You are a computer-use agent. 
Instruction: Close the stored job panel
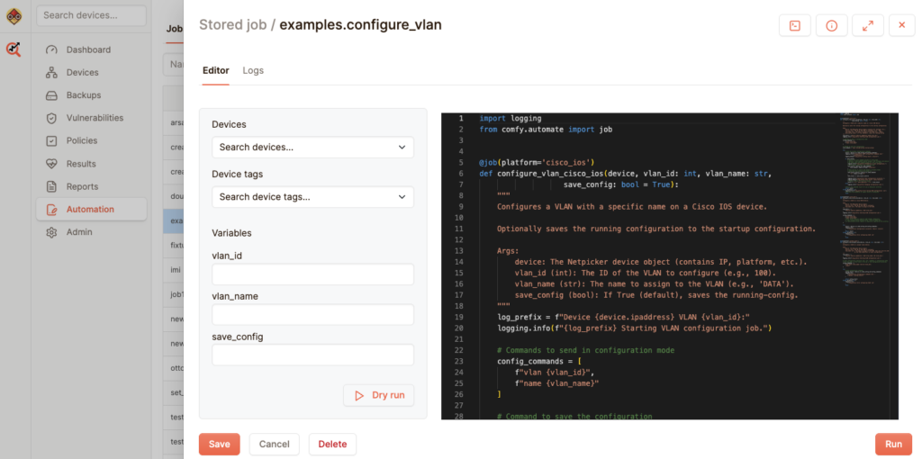901,26
